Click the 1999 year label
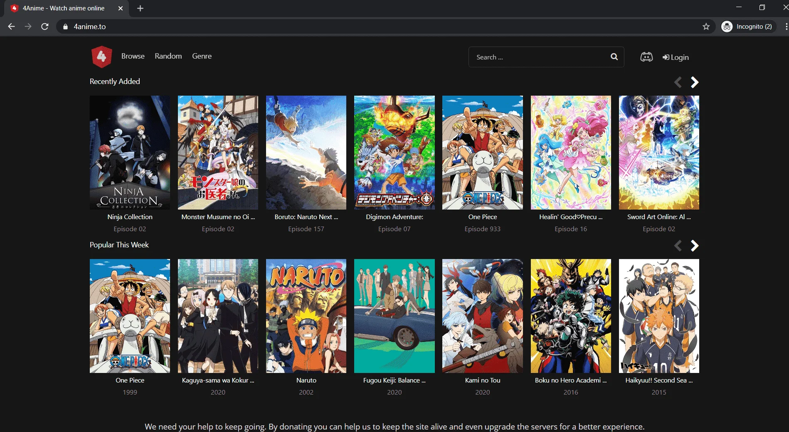 [130, 392]
